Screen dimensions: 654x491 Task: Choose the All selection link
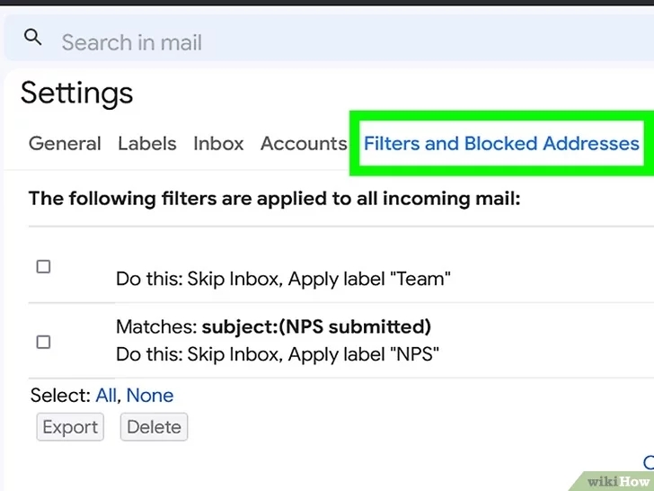106,396
